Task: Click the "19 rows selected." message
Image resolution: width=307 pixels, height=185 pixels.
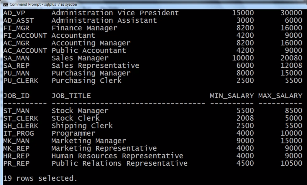Action: coord(40,178)
